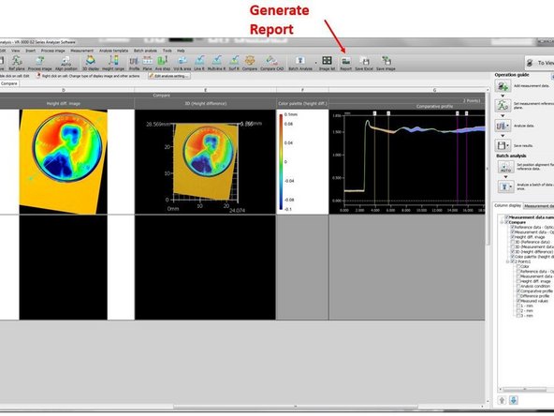This screenshot has height=416, width=554.
Task: Toggle the Measured values checkbox
Action: [518, 301]
